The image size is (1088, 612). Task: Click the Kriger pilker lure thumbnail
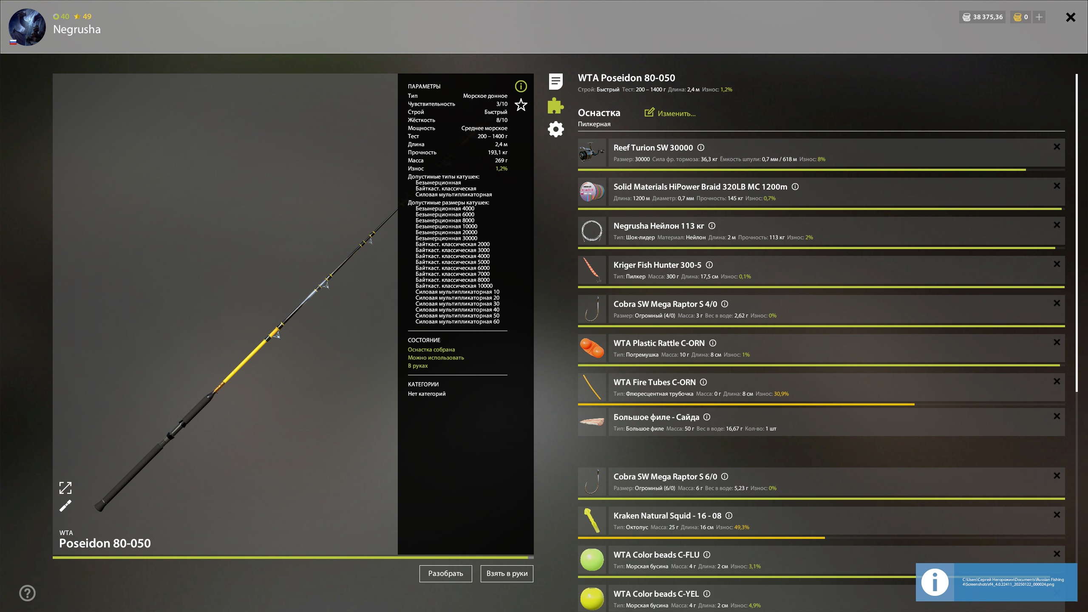(x=592, y=270)
